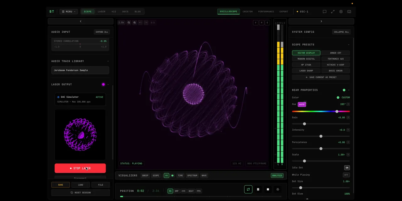Click the laser preview thumbnail
402x201 pixels.
click(80, 135)
